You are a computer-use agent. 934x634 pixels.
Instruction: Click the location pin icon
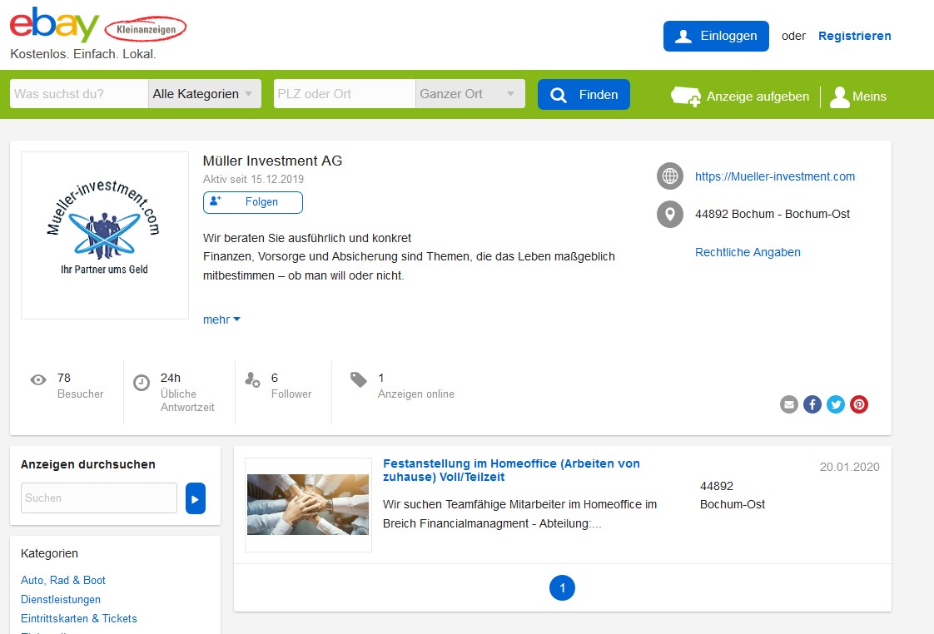[669, 215]
